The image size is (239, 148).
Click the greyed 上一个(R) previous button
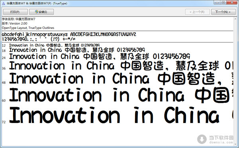pos(198,12)
